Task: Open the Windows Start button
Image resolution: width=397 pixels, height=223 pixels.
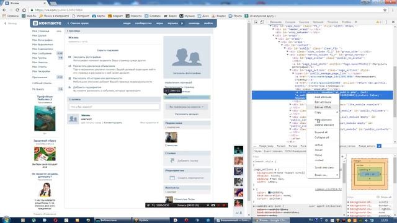Action: (6, 220)
